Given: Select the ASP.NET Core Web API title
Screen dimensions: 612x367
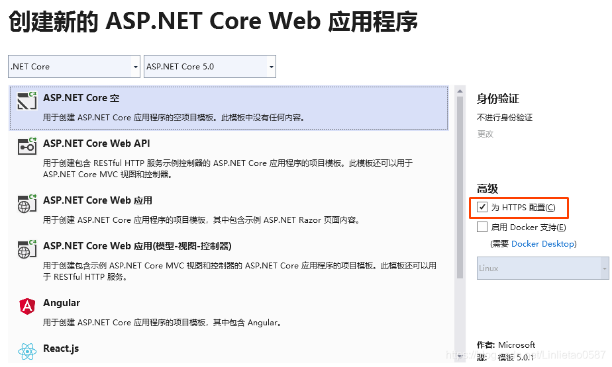Looking at the screenshot, I should 97,143.
